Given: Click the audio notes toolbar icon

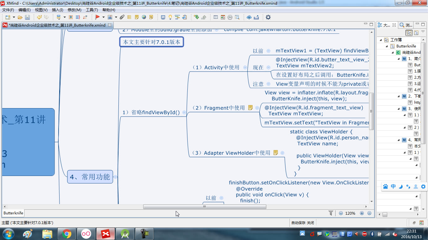Looking at the screenshot, I should 151,17.
